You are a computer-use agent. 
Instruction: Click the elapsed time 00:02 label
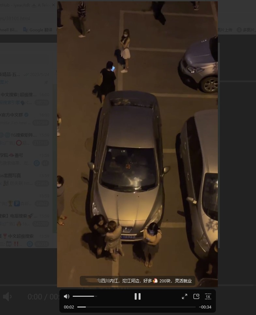(68, 307)
